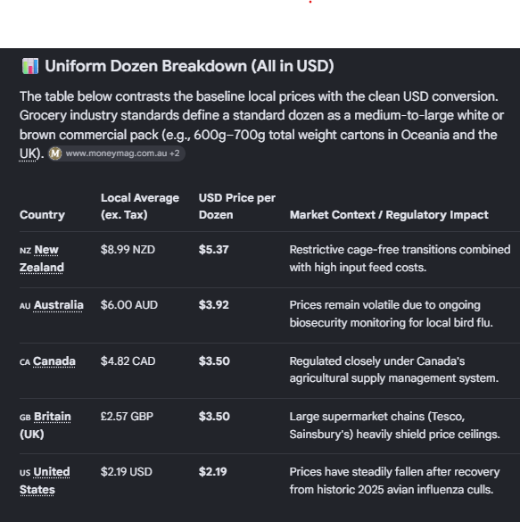Open the Australia link
This screenshot has width=520, height=522.
[x=59, y=305]
